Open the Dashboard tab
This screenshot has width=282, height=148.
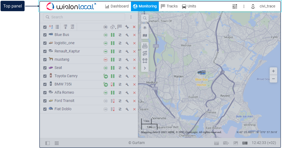(x=117, y=6)
